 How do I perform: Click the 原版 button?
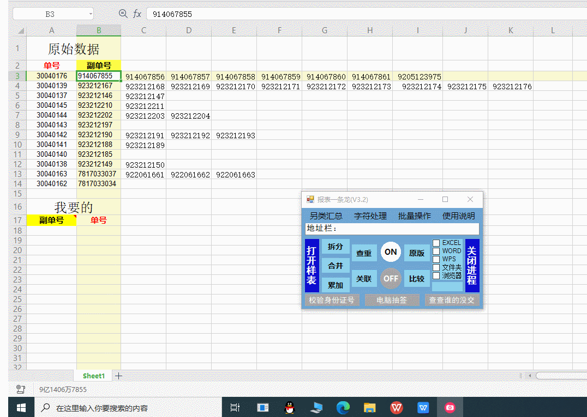pyautogui.click(x=417, y=253)
